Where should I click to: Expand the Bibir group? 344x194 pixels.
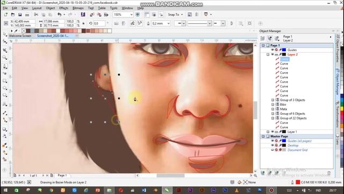(273, 105)
